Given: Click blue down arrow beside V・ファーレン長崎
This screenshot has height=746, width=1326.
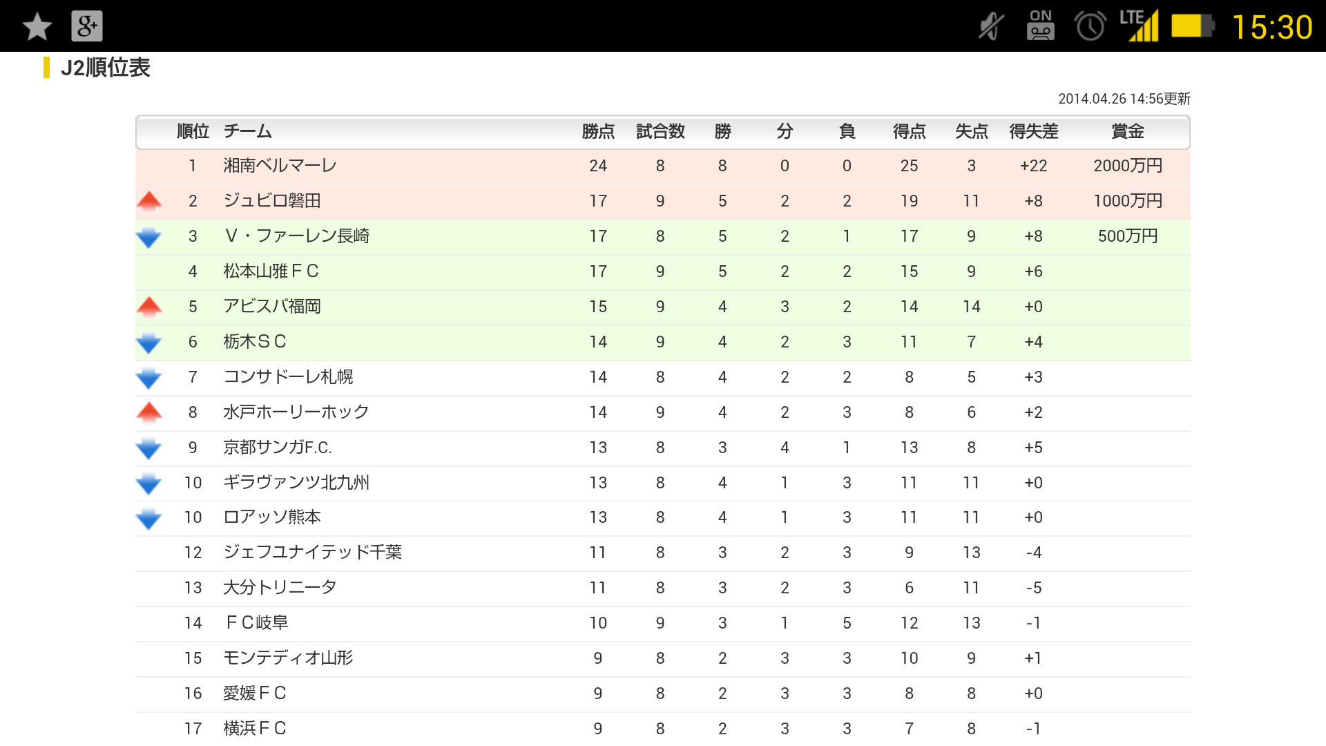Looking at the screenshot, I should (149, 237).
